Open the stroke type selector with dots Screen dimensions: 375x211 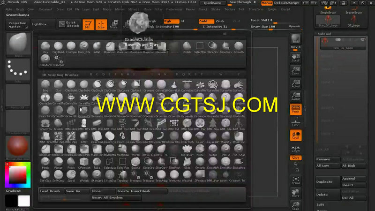click(18, 70)
